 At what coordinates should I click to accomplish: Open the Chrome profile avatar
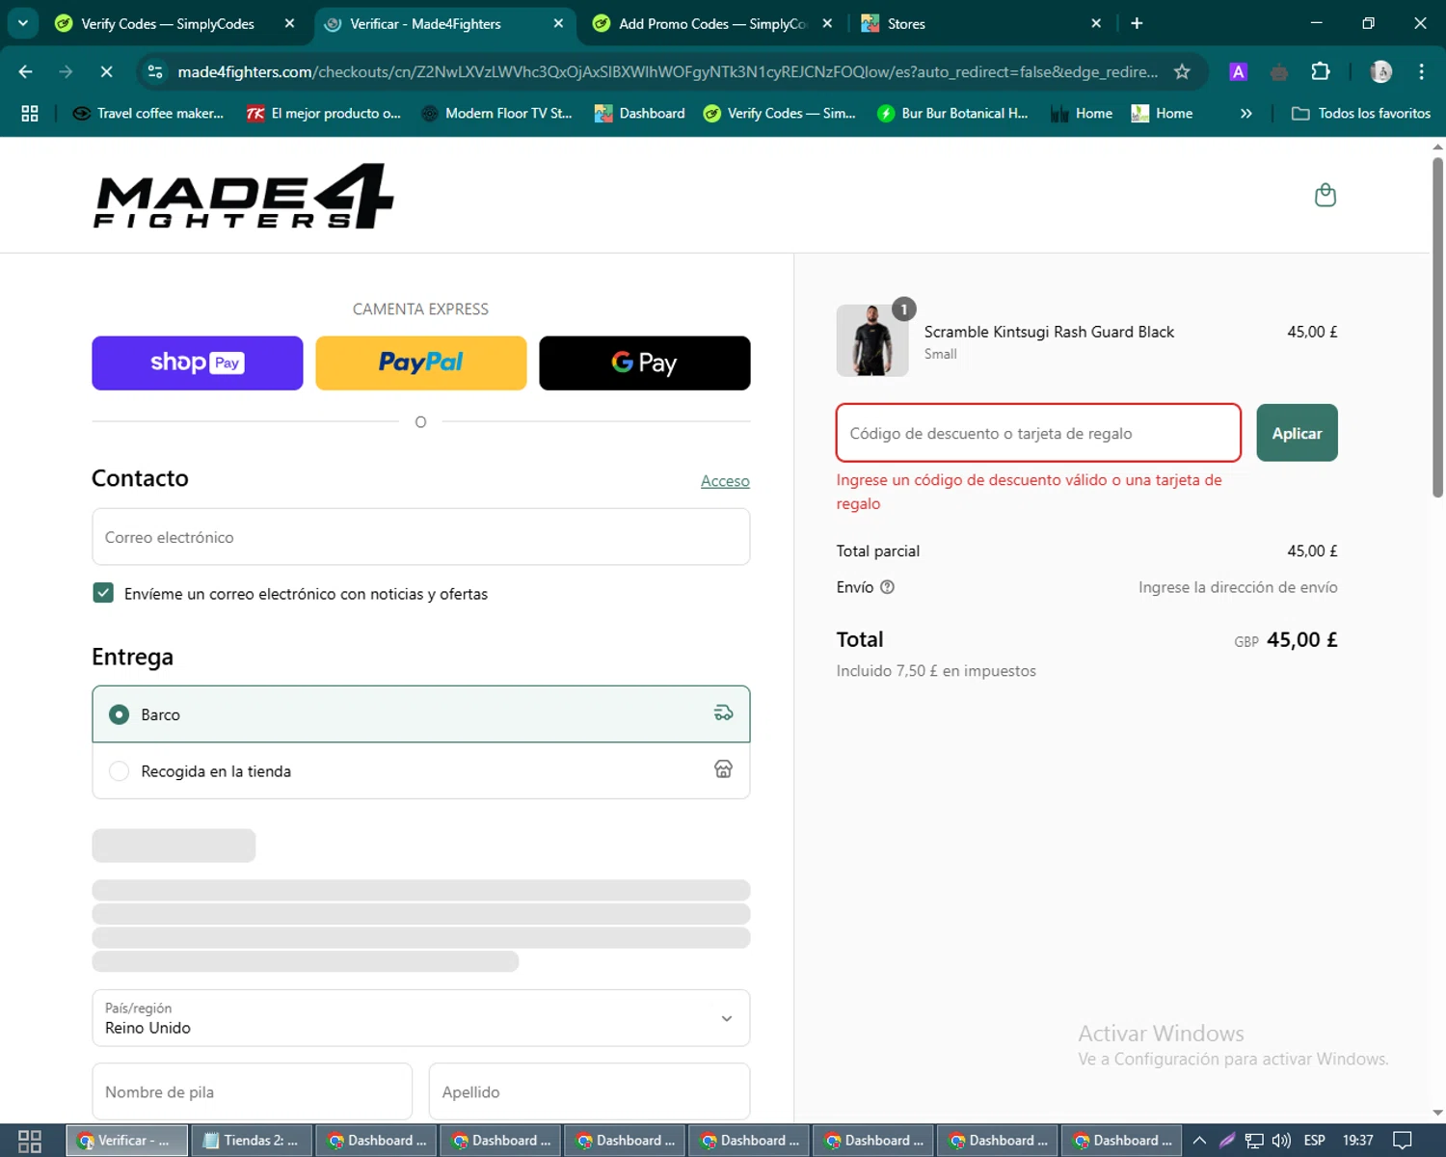[x=1381, y=71]
